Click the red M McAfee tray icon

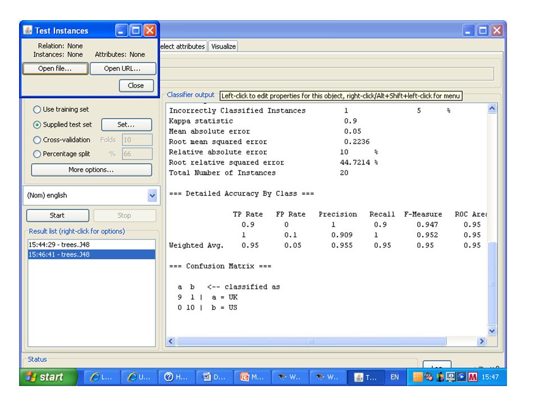(473, 377)
